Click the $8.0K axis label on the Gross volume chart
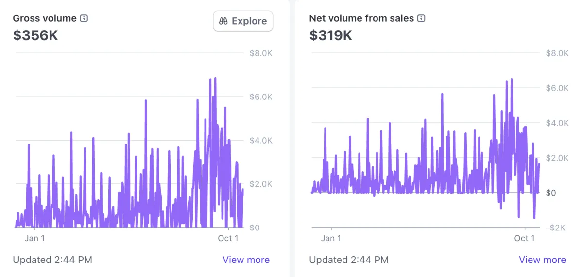This screenshot has height=277, width=583. 260,53
